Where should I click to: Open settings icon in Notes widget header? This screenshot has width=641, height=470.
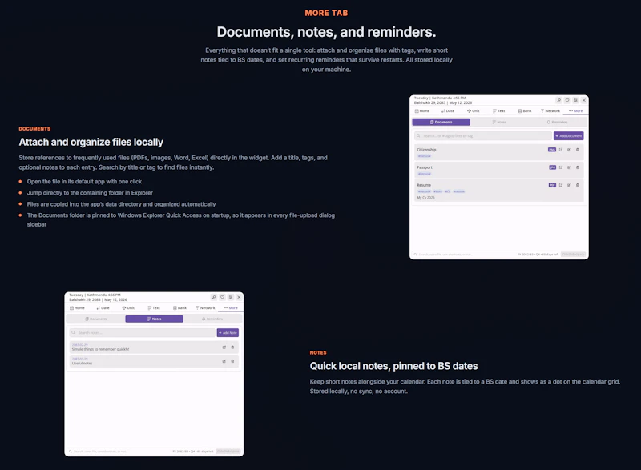[231, 297]
